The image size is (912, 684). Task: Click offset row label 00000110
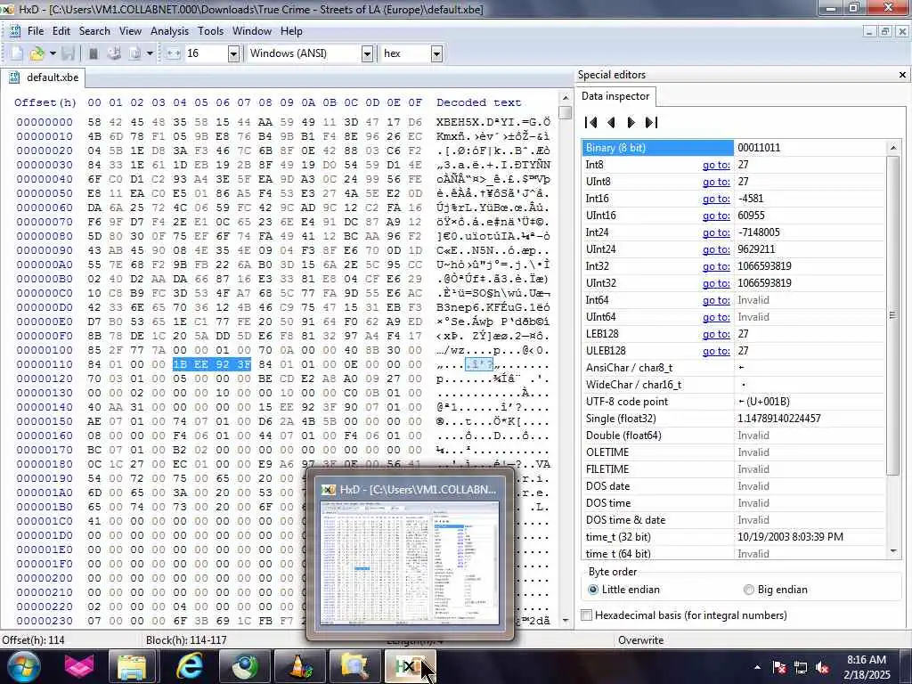[45, 364]
